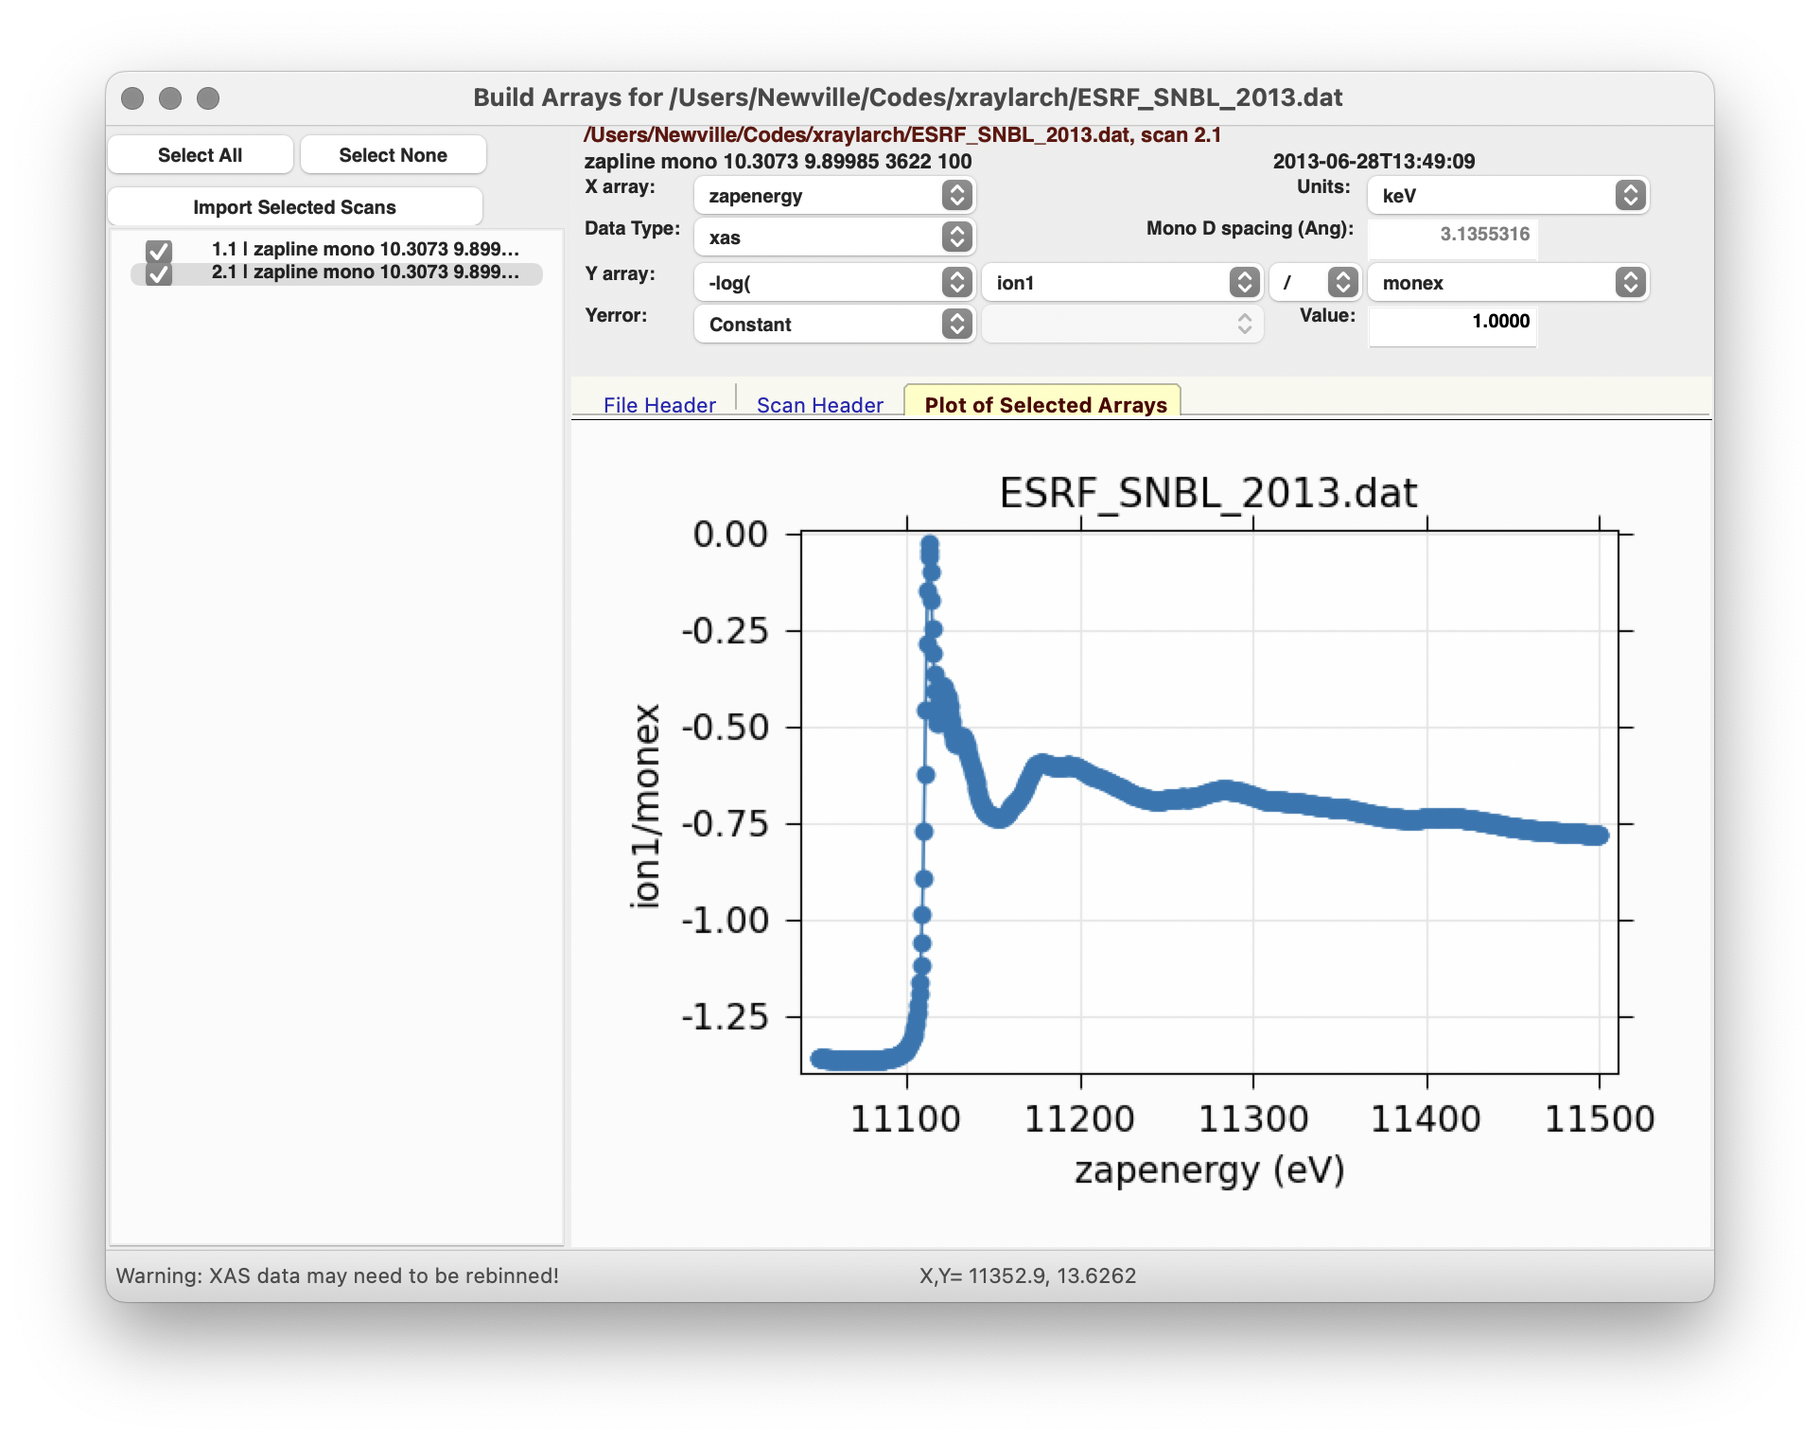Click the Yerror Value input field
Viewport: 1820px width, 1442px height.
[x=1452, y=322]
